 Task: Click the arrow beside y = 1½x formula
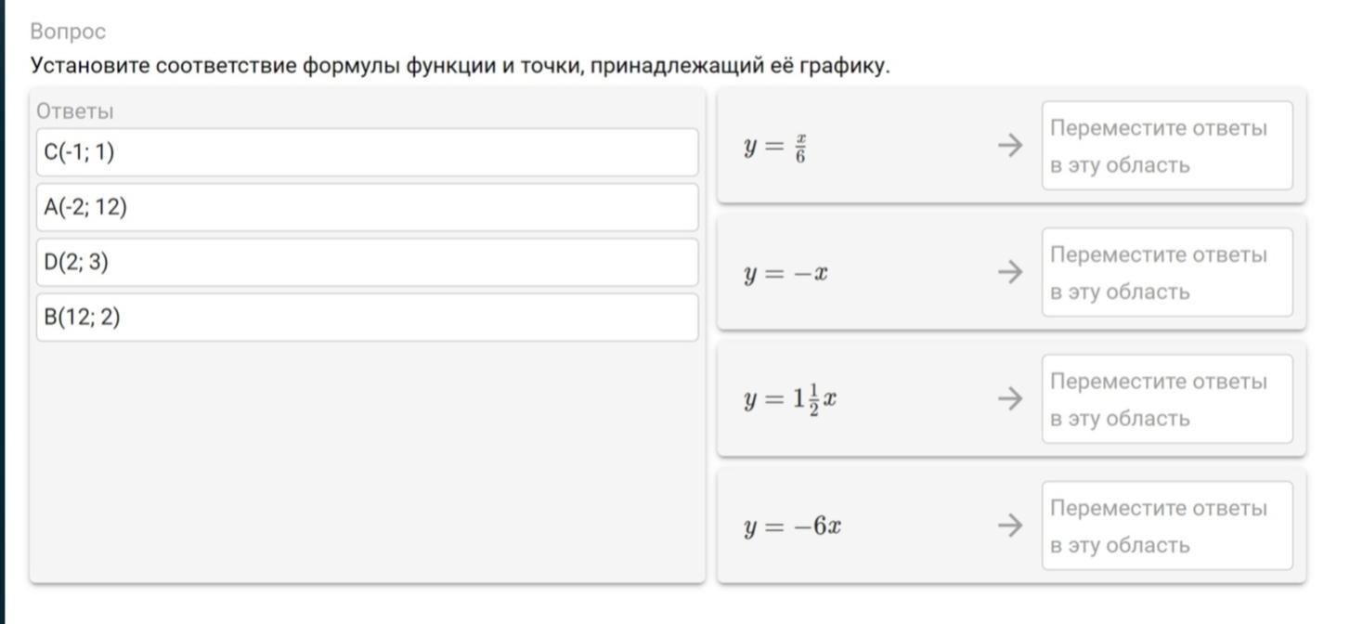(1009, 399)
